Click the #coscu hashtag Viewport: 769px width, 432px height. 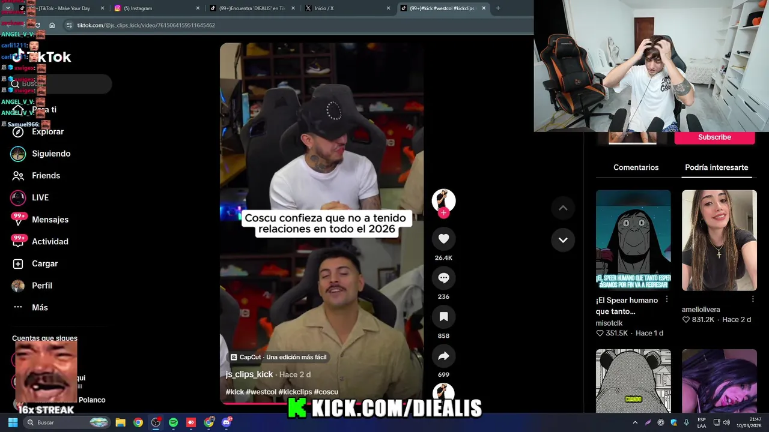326,392
